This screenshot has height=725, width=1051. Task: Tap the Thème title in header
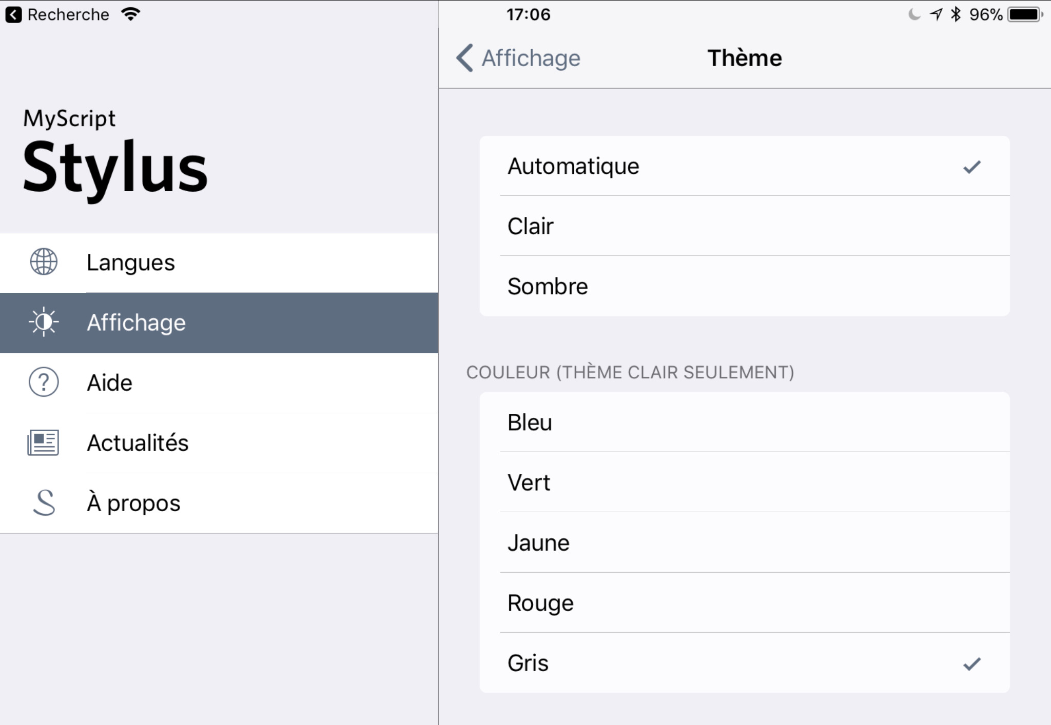pos(745,58)
